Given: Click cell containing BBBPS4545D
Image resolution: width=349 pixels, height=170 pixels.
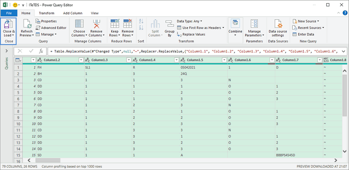Looking at the screenshot, I should (x=299, y=155).
